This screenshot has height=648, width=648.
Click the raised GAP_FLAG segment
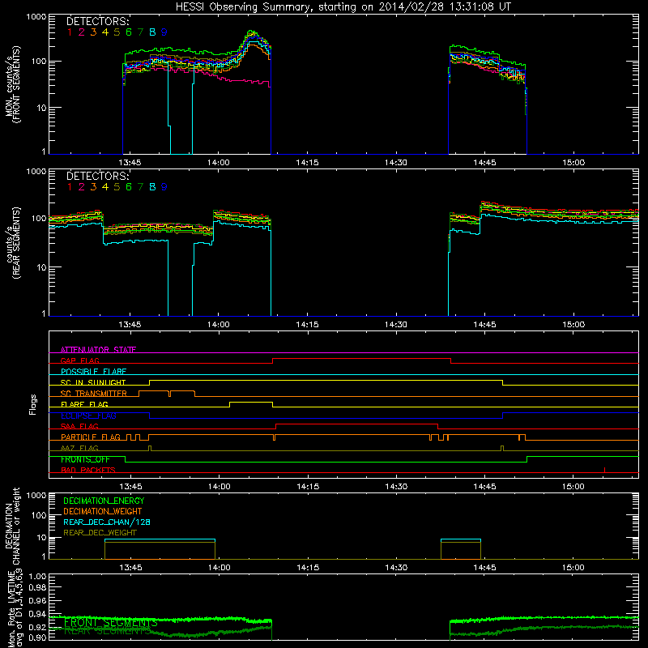pyautogui.click(x=361, y=359)
